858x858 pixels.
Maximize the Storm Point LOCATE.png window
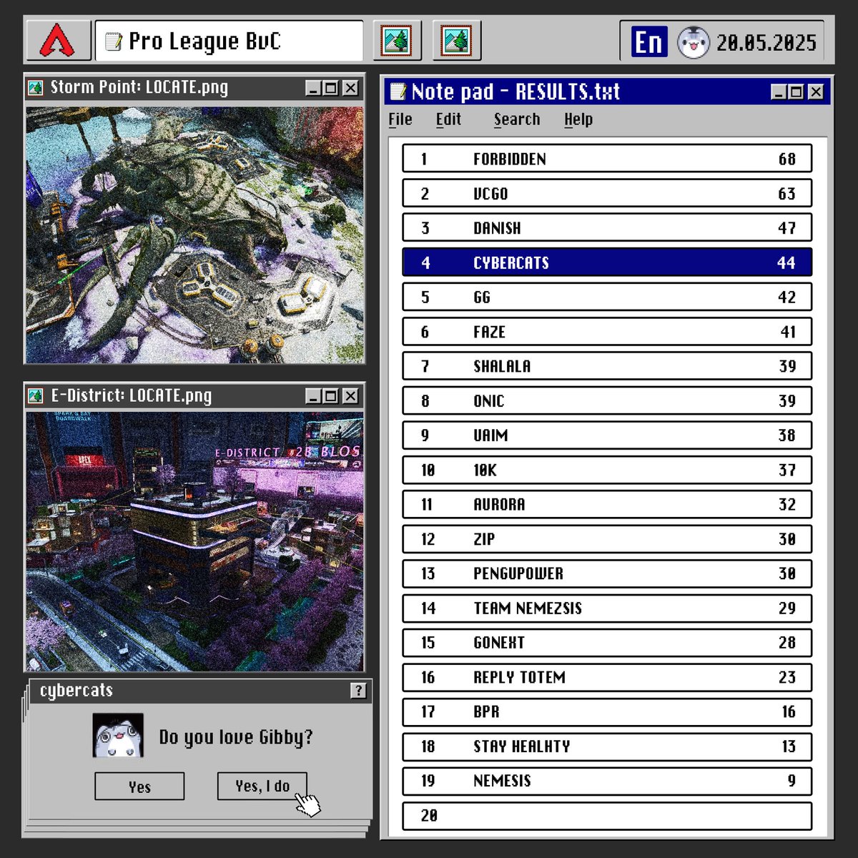[330, 88]
